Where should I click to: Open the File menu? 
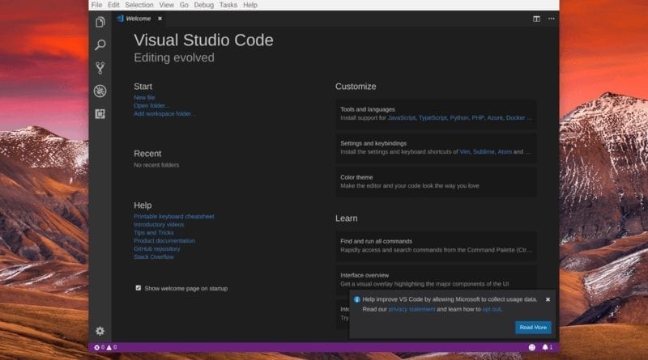click(x=96, y=5)
